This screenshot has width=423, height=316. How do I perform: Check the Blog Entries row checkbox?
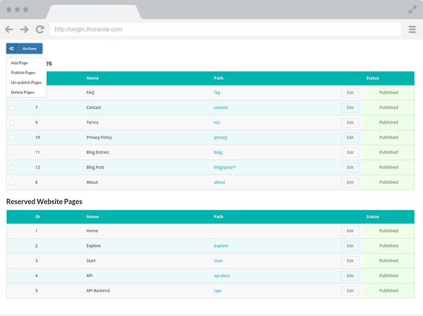point(13,153)
